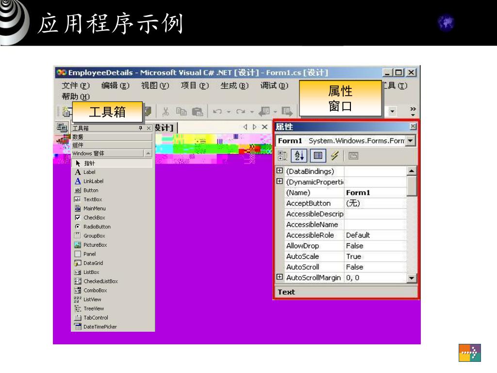Expand the (DynamicProperties) property

[279, 181]
